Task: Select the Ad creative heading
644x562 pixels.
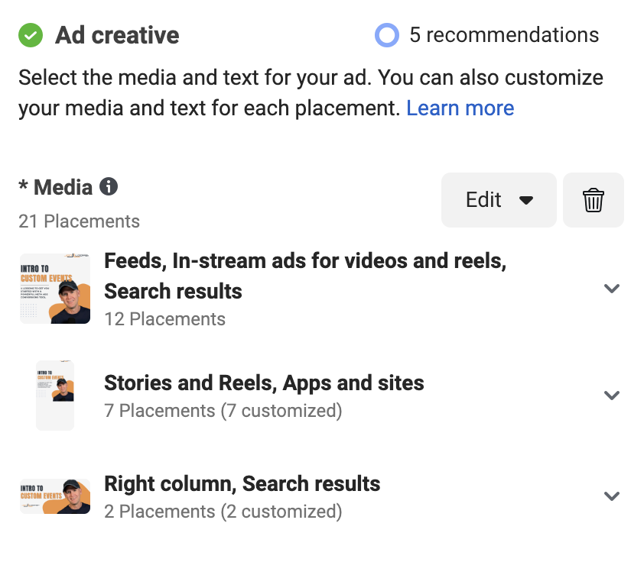Action: click(115, 34)
